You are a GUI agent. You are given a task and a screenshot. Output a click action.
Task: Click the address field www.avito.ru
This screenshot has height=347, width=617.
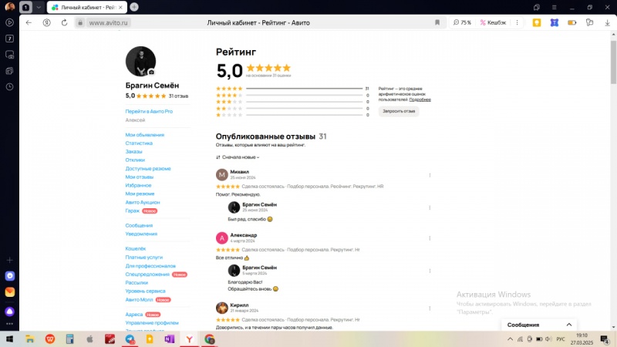point(108,23)
